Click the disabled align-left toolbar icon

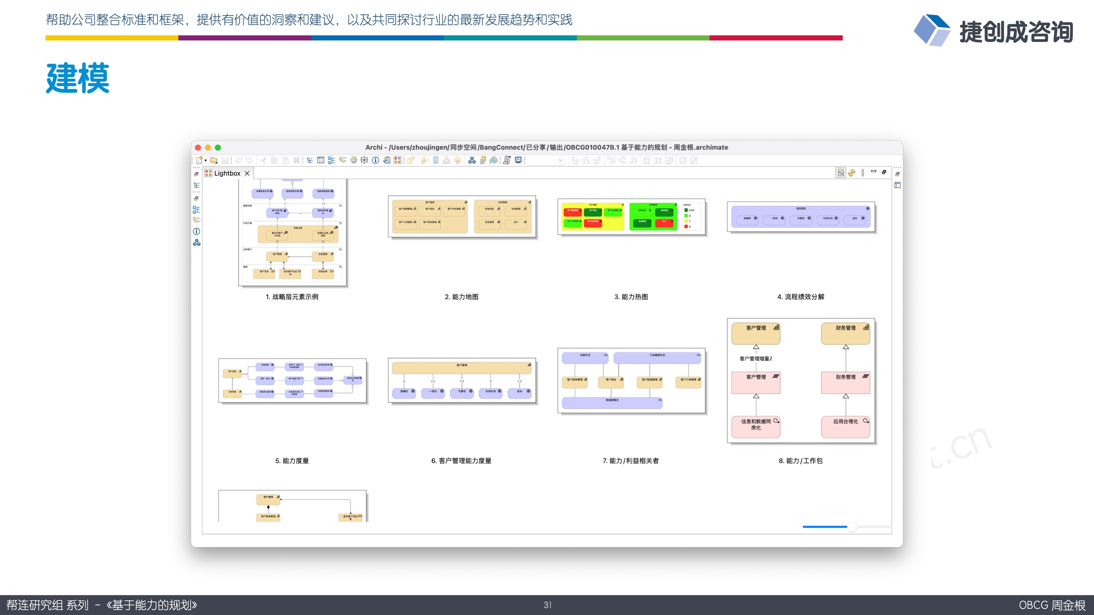[x=575, y=160]
